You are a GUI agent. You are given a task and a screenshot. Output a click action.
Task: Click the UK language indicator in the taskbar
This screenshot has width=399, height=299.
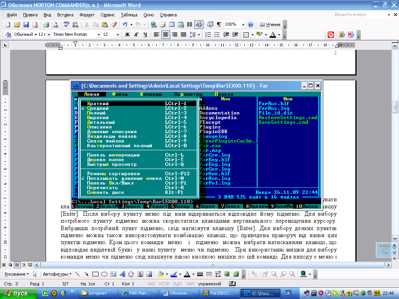(x=288, y=293)
